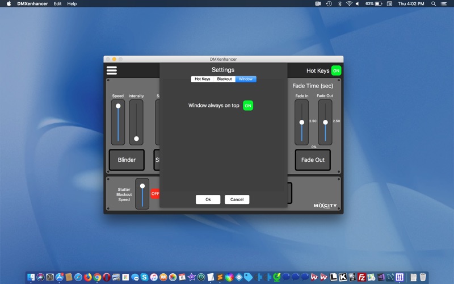Click the Fade Out time slider handle
Screen dimensions: 454x284
pos(325,122)
